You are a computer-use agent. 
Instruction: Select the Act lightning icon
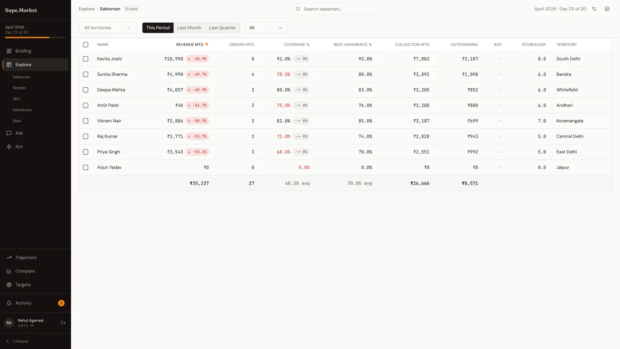coord(9,146)
